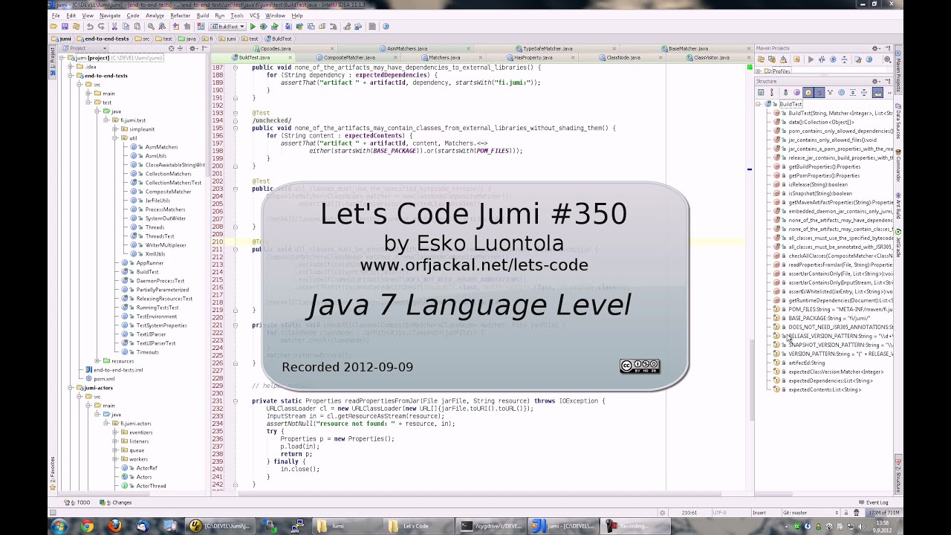
Task: Open the Event Log button
Action: [x=872, y=502]
